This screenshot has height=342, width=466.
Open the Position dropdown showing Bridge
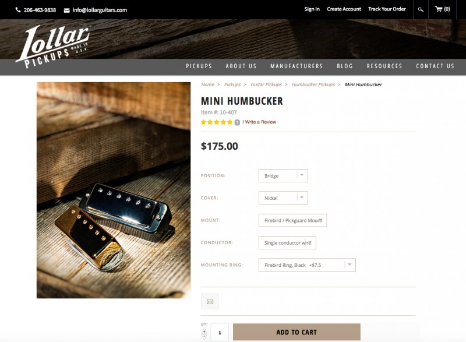coord(283,175)
